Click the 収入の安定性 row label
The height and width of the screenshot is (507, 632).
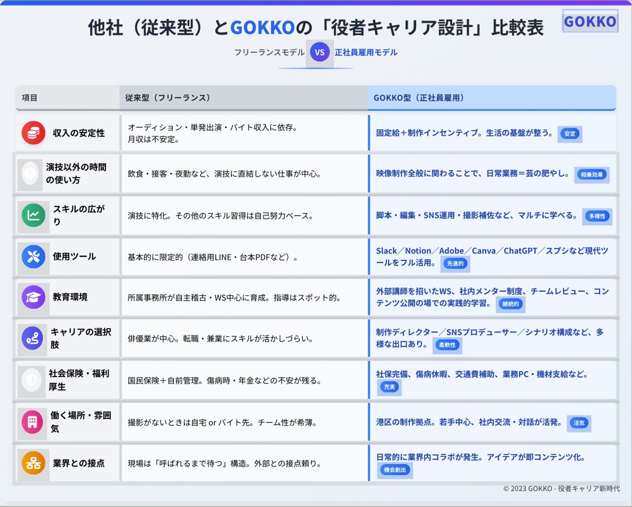pyautogui.click(x=79, y=133)
